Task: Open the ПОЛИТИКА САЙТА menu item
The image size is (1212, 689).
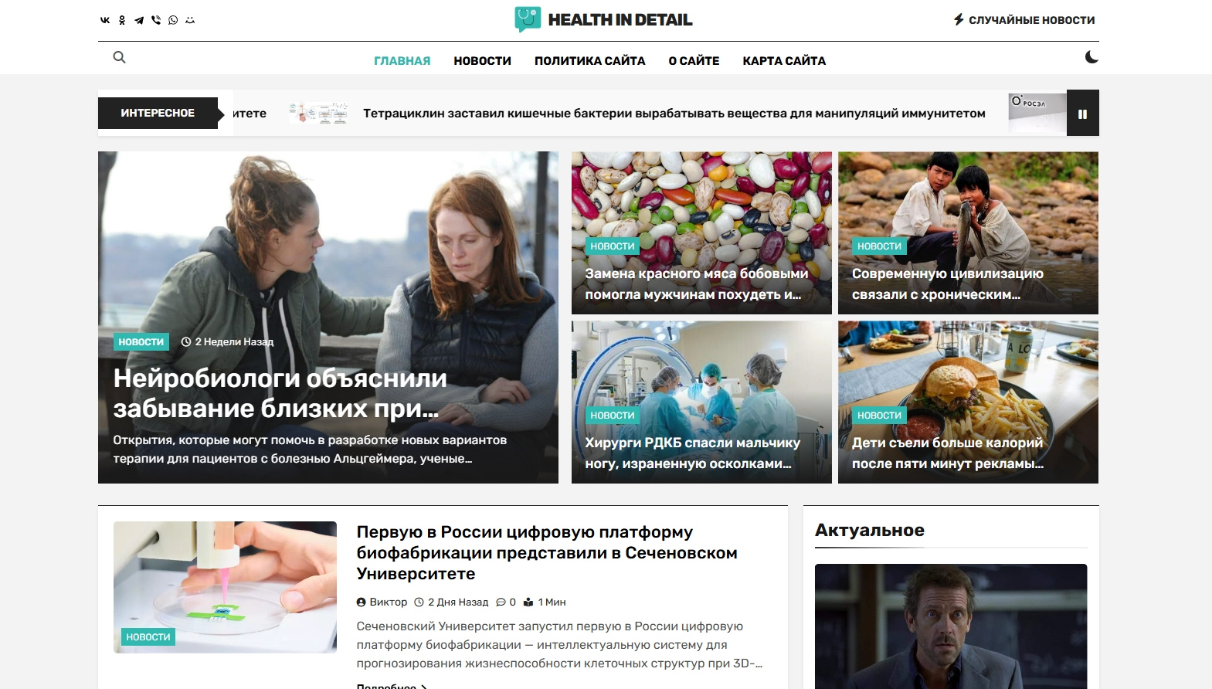Action: pos(589,61)
